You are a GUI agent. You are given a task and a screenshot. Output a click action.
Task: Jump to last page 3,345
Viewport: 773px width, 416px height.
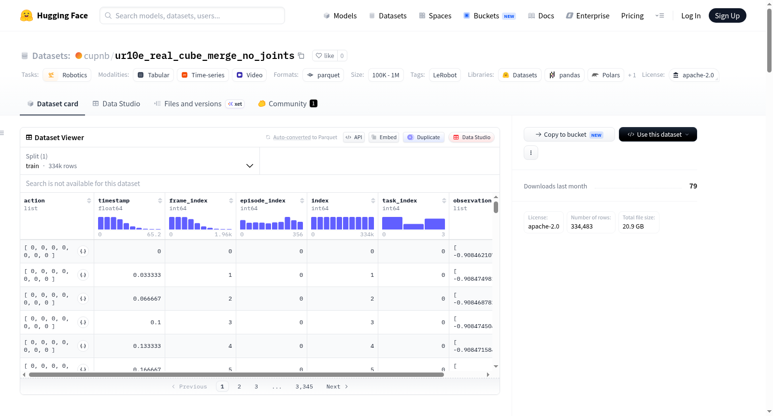click(x=304, y=387)
